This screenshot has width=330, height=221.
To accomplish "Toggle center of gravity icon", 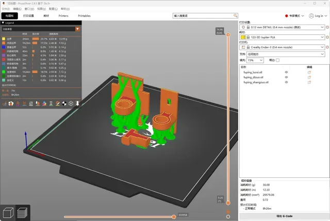I will tap(64, 103).
